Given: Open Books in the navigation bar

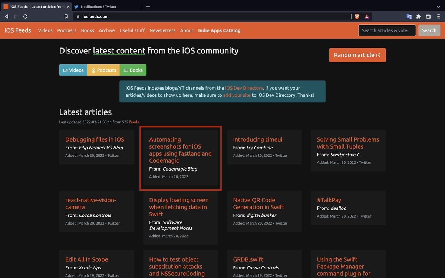Looking at the screenshot, I should click(88, 30).
